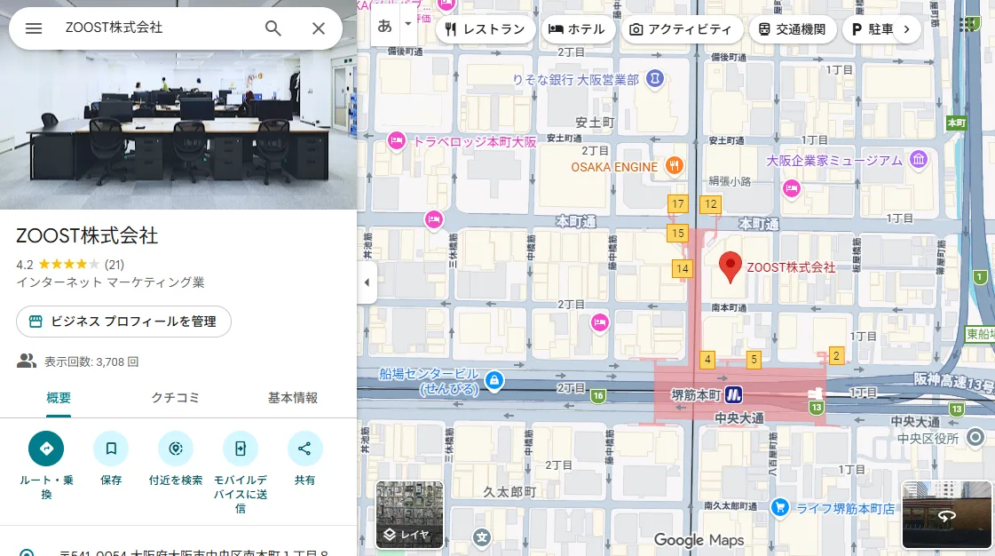Click station exit 17 marker

coord(678,203)
